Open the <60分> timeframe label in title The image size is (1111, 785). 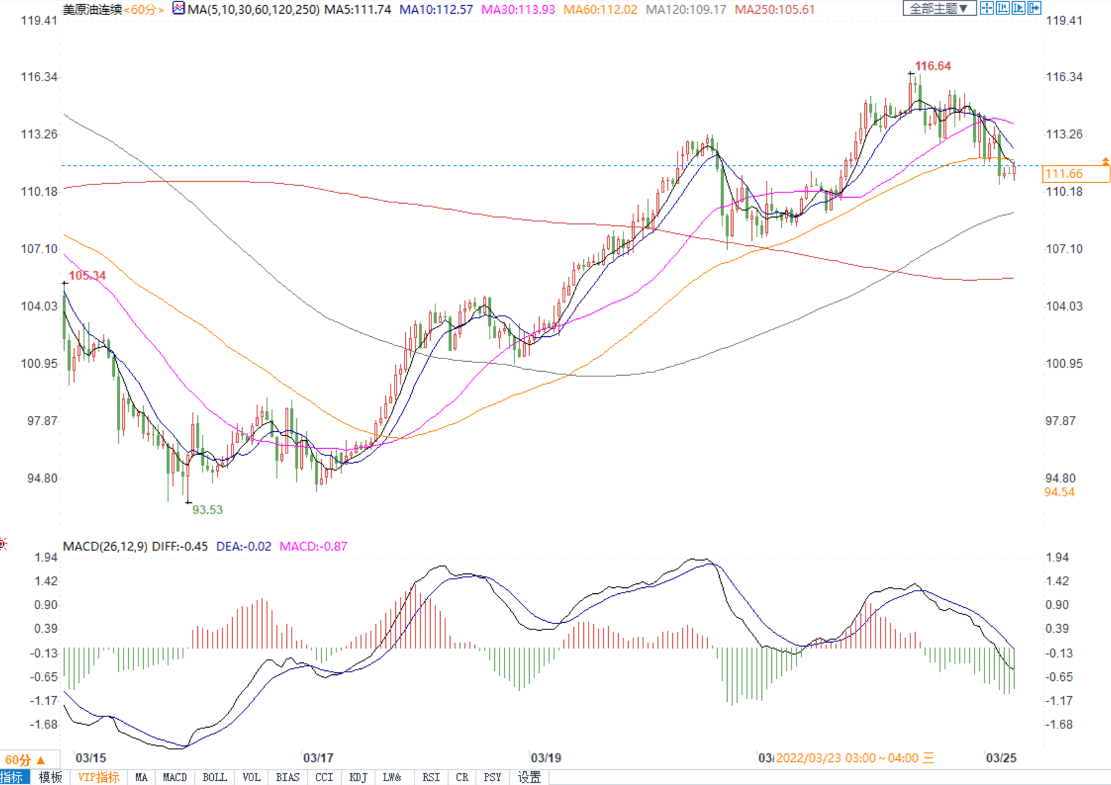(x=144, y=10)
